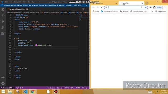The height and width of the screenshot is (94, 168).
Task: Click the Ln 15, Col 2 status entry
Action: coord(51,88)
